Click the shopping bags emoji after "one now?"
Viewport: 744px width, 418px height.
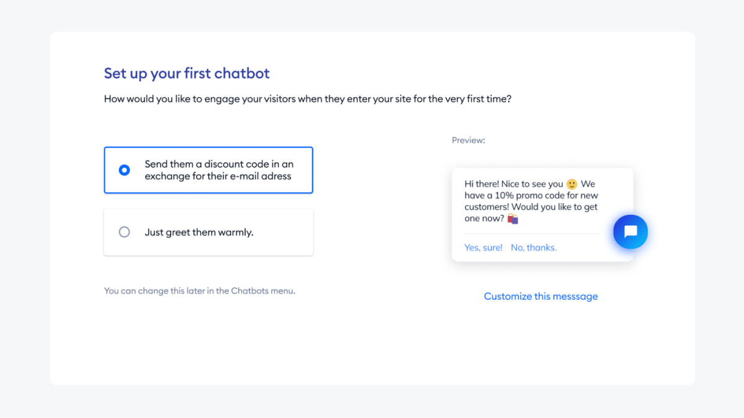tap(512, 219)
